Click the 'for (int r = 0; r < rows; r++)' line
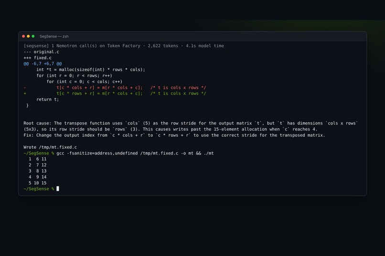385x256 pixels. (74, 76)
